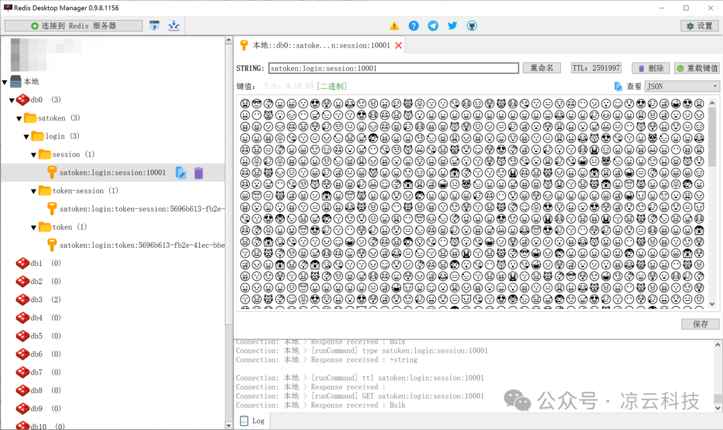Click inside the emoji value editor area
The height and width of the screenshot is (430, 723).
coord(472,202)
